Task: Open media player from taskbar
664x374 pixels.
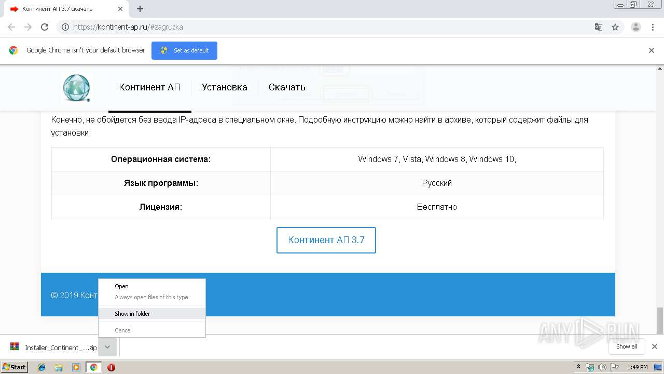Action: pyautogui.click(x=76, y=367)
